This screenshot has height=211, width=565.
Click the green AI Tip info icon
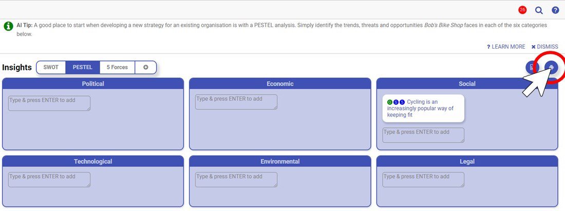point(8,26)
